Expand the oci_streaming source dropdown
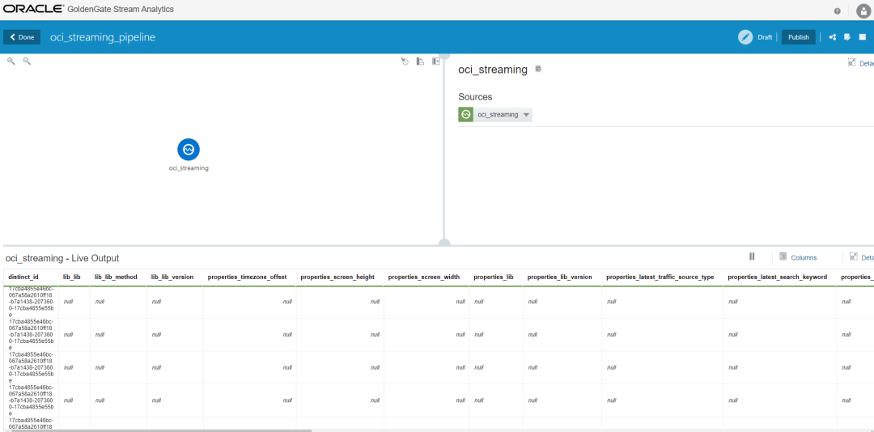 click(526, 115)
